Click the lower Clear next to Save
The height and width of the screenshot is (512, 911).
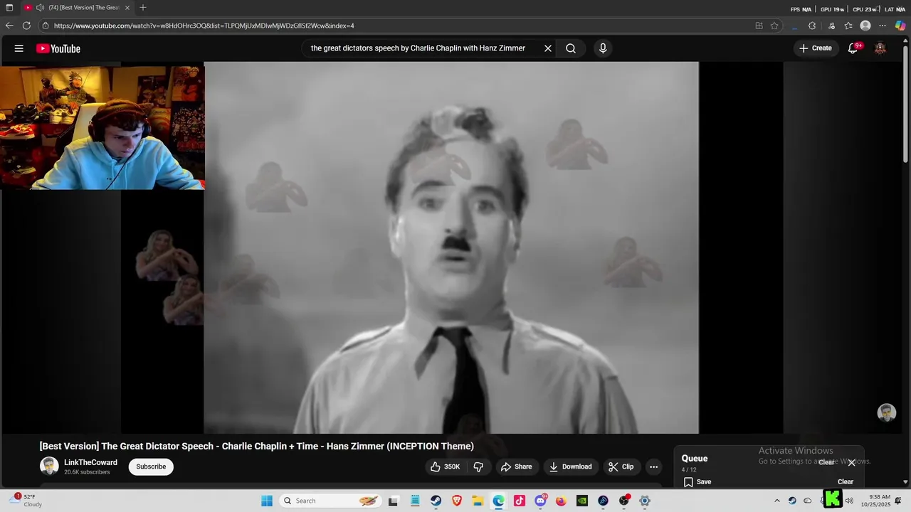click(846, 481)
